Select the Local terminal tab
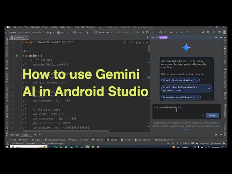Viewport: 232px width, 174px height. [x=25, y=134]
